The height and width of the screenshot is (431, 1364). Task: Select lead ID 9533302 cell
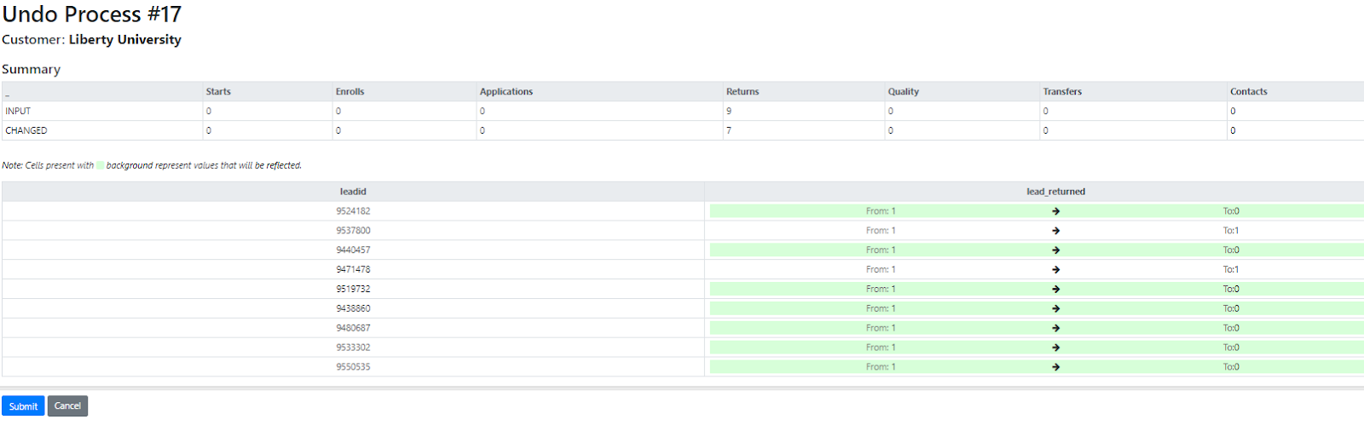tap(353, 348)
